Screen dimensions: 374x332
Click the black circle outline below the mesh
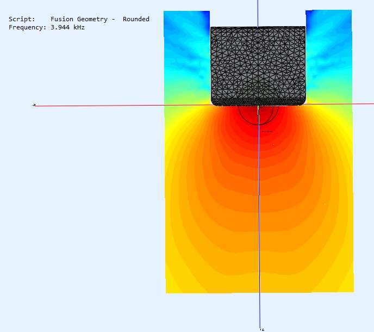click(258, 115)
